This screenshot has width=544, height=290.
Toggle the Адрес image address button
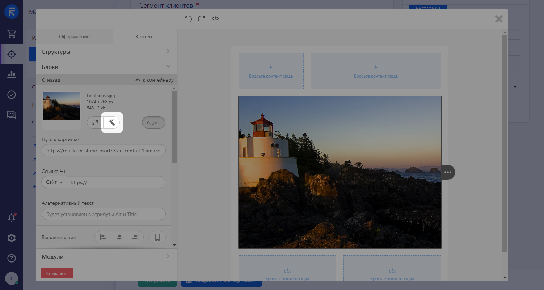(153, 122)
